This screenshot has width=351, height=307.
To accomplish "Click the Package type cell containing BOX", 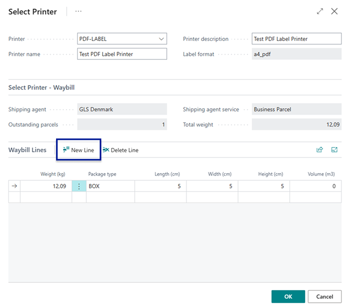I will tap(110, 186).
